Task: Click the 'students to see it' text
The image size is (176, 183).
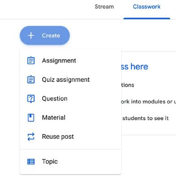Action: [x=146, y=118]
